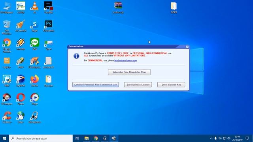This screenshot has height=142, width=253.
Task: Click the Enter License Key button
Action: click(171, 85)
